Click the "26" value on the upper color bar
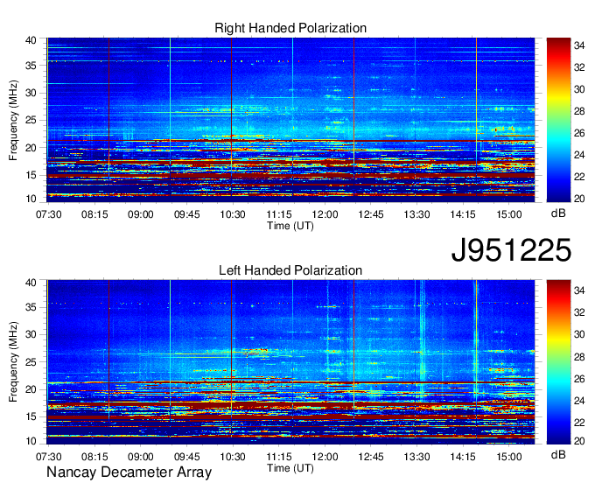 point(579,133)
